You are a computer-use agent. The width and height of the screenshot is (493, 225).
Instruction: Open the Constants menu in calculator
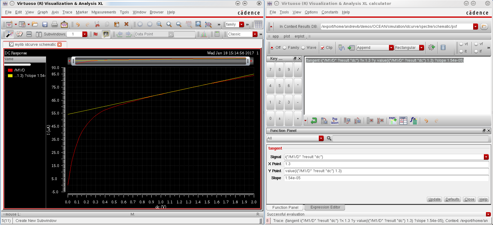[330, 12]
